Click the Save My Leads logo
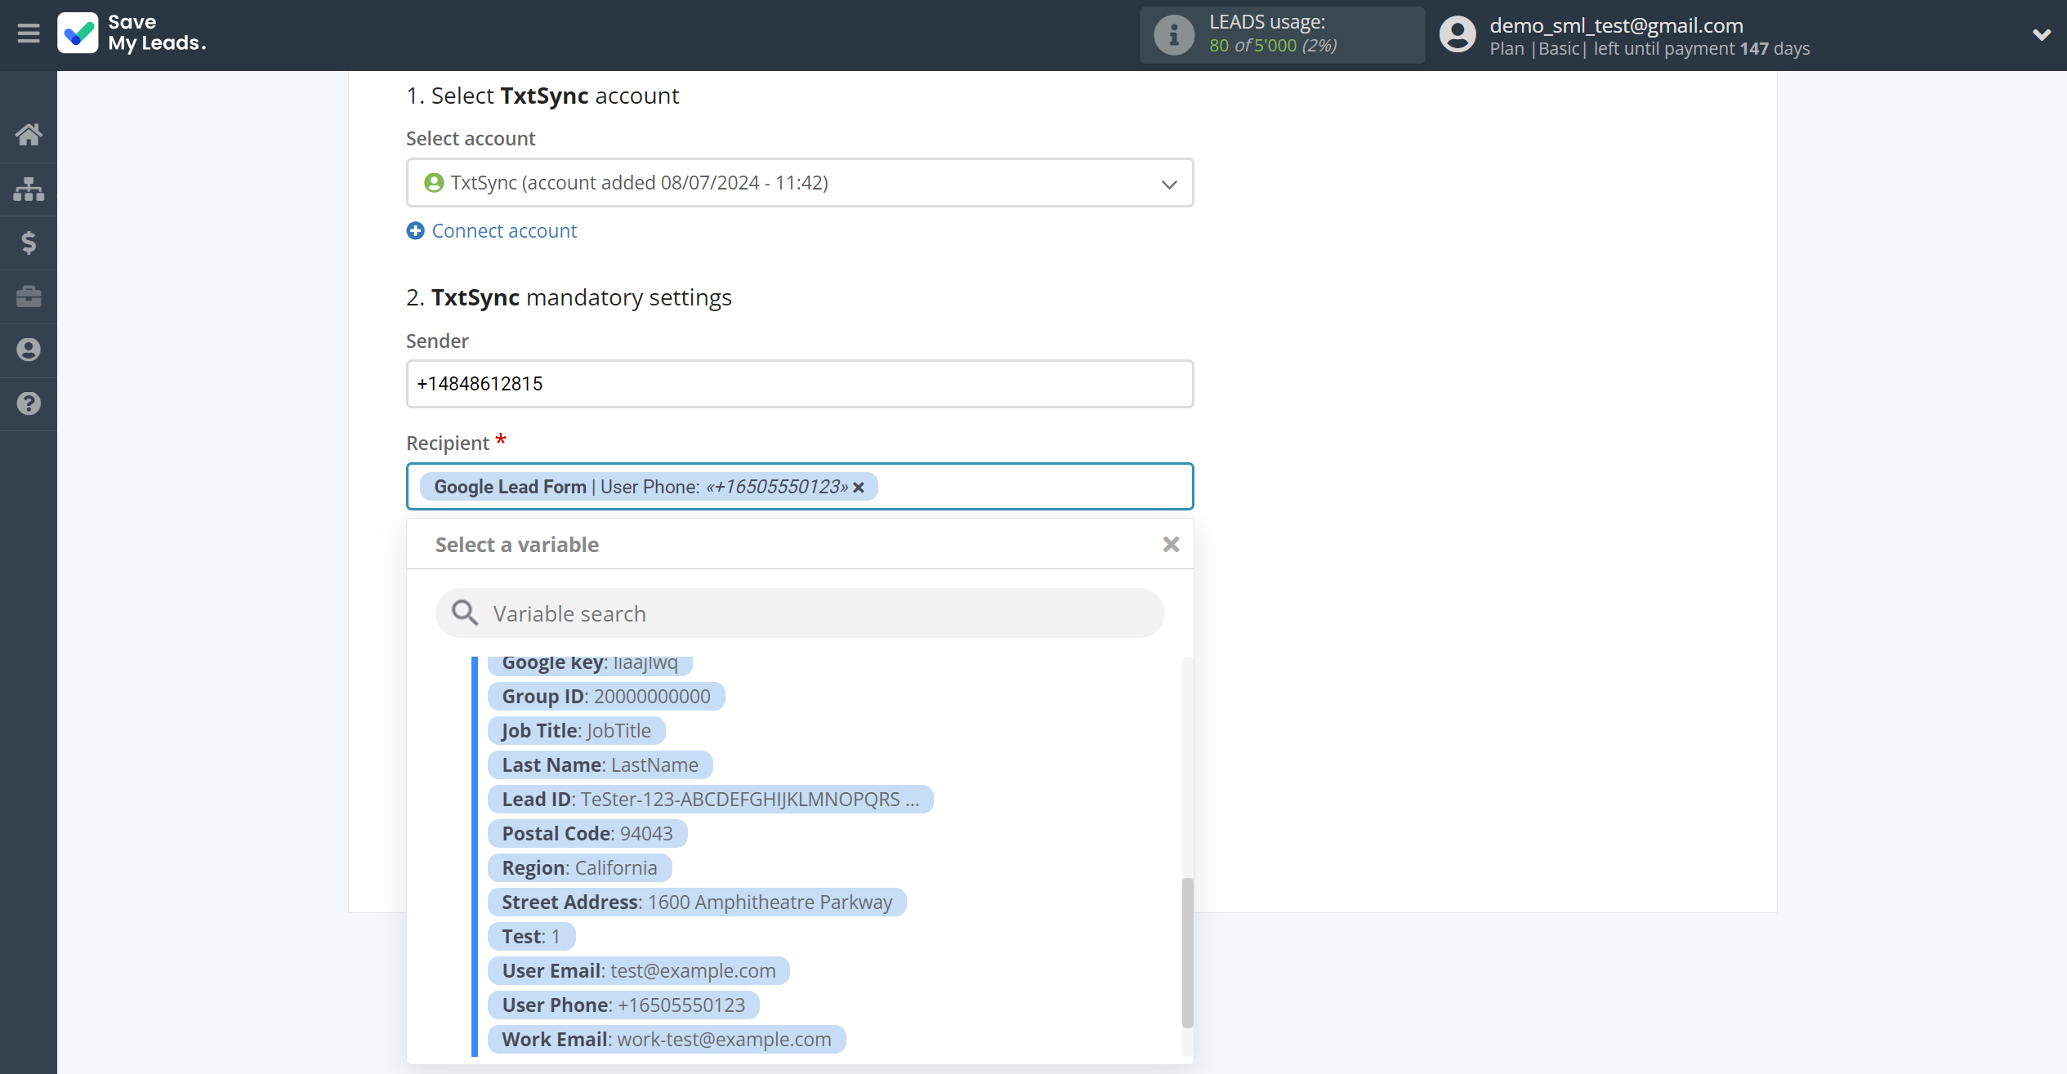This screenshot has width=2067, height=1074. point(132,33)
